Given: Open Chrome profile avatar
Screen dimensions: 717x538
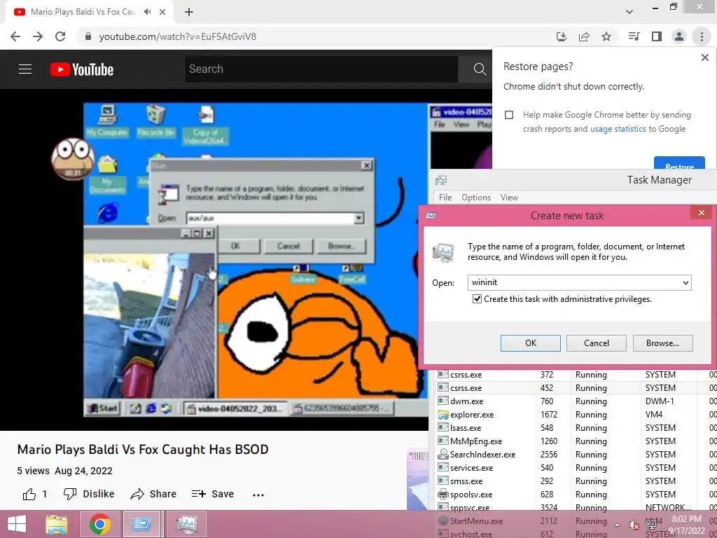Looking at the screenshot, I should (679, 36).
